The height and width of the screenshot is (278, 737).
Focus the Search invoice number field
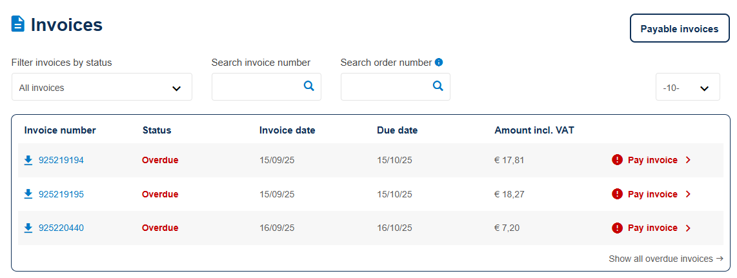pos(257,87)
